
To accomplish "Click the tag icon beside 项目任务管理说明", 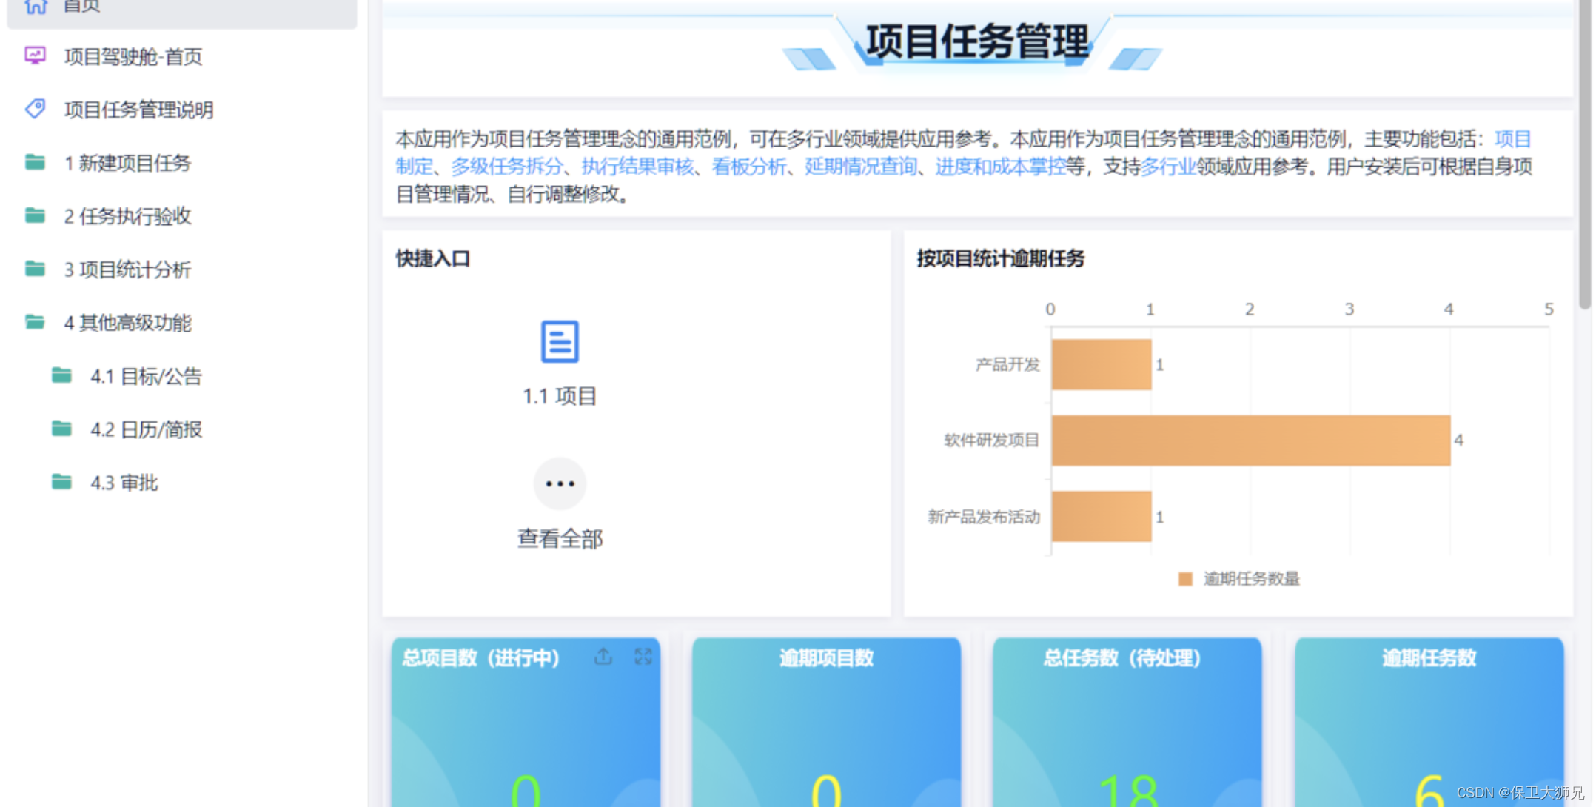I will coord(35,109).
